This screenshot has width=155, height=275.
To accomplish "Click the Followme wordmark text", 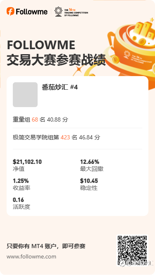I will tap(32, 12).
